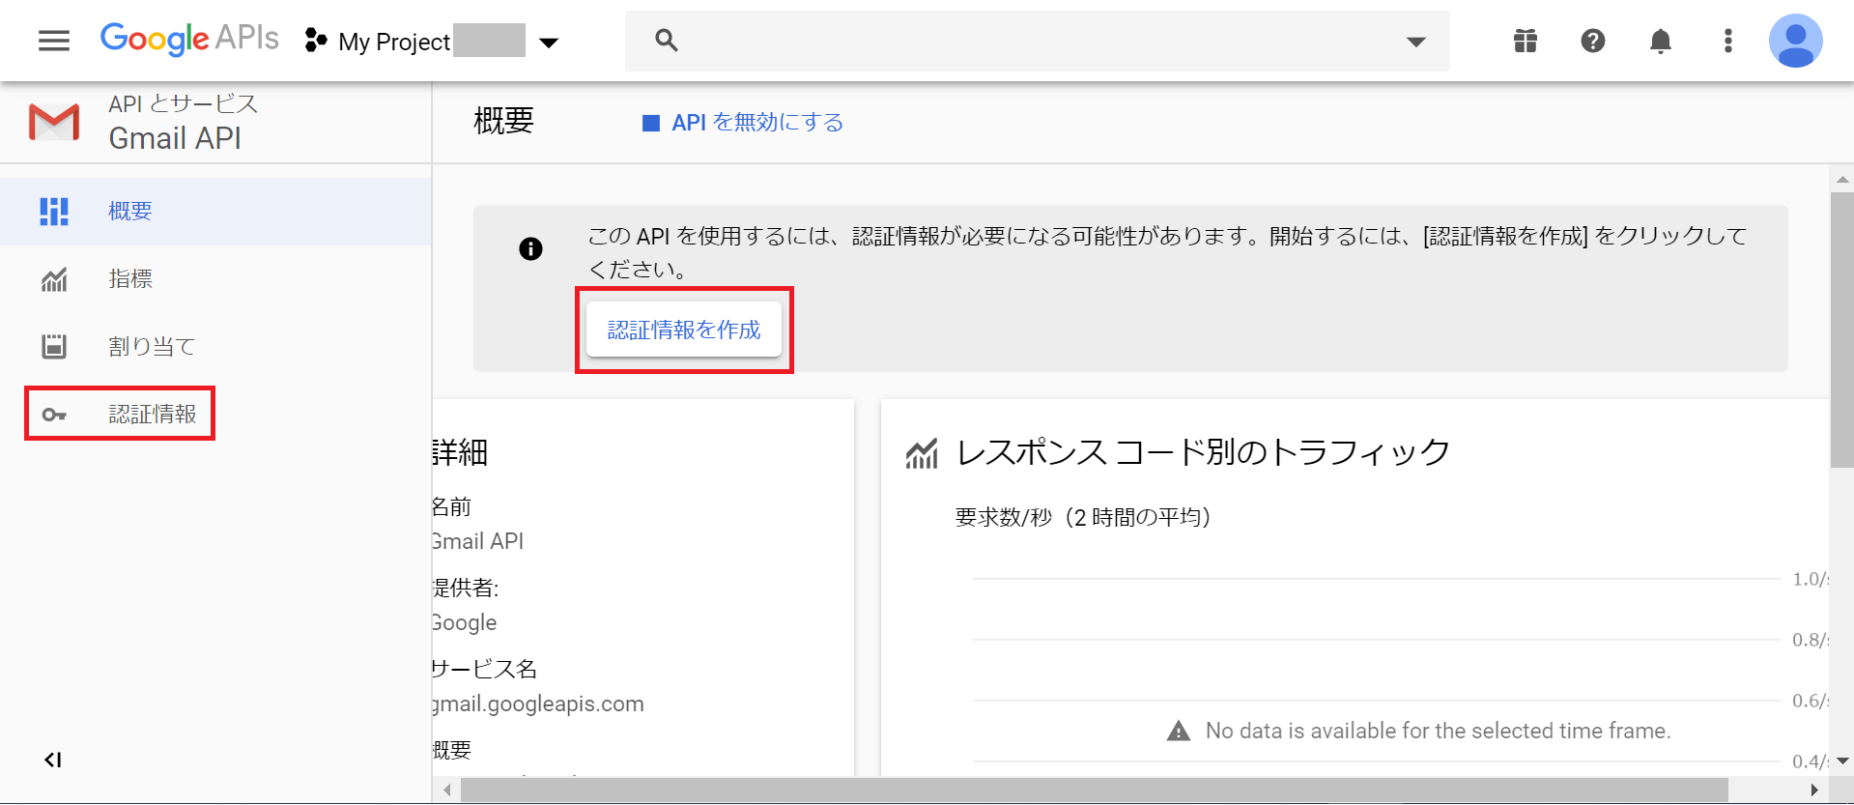Click the My Project name text

[394, 42]
